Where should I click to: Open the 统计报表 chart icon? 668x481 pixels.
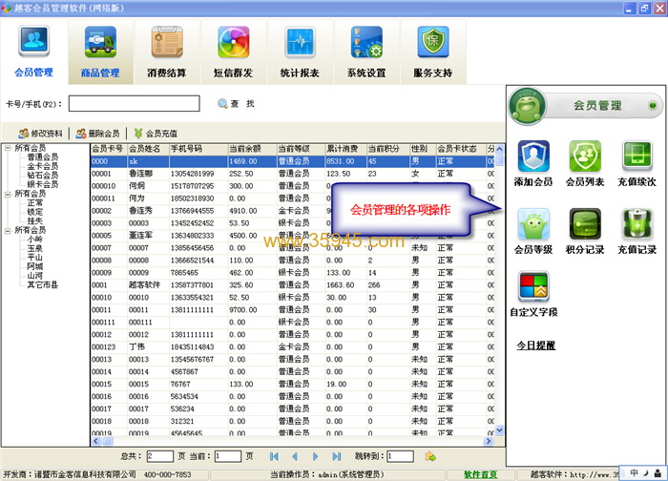(300, 42)
